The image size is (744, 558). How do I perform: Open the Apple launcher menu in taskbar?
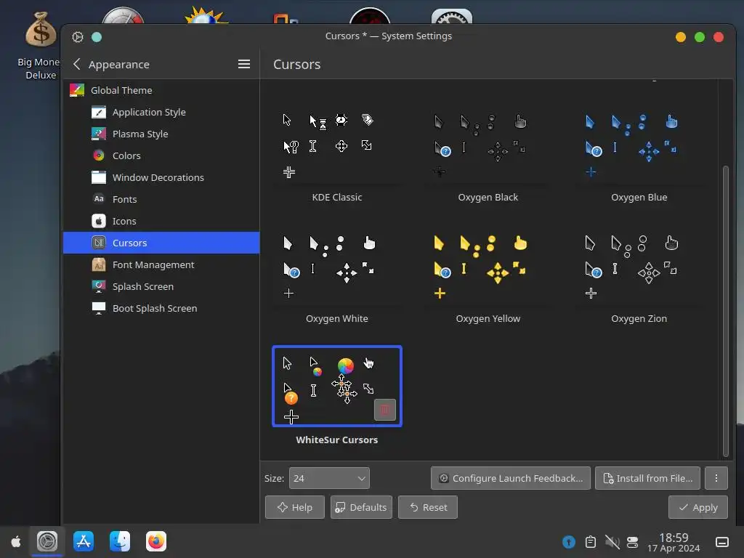pyautogui.click(x=16, y=541)
